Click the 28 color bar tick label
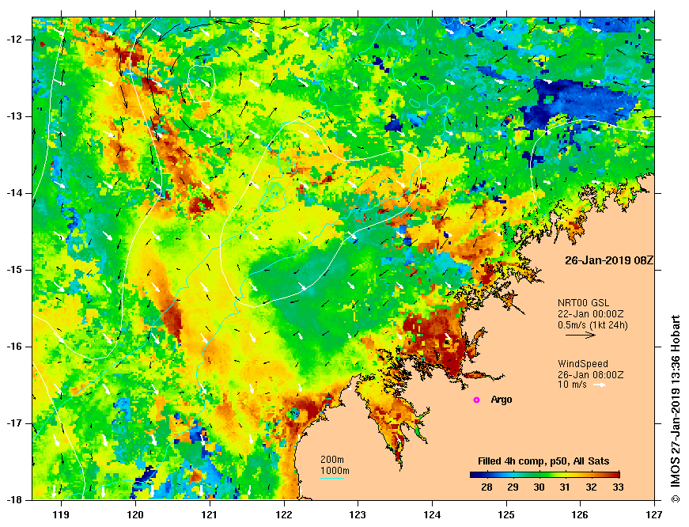Screen dimensions: 689x527 486,487
